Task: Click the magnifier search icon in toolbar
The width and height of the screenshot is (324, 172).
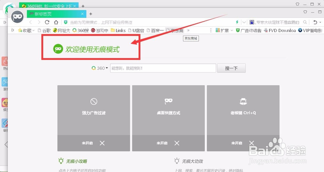Action: [x=305, y=22]
